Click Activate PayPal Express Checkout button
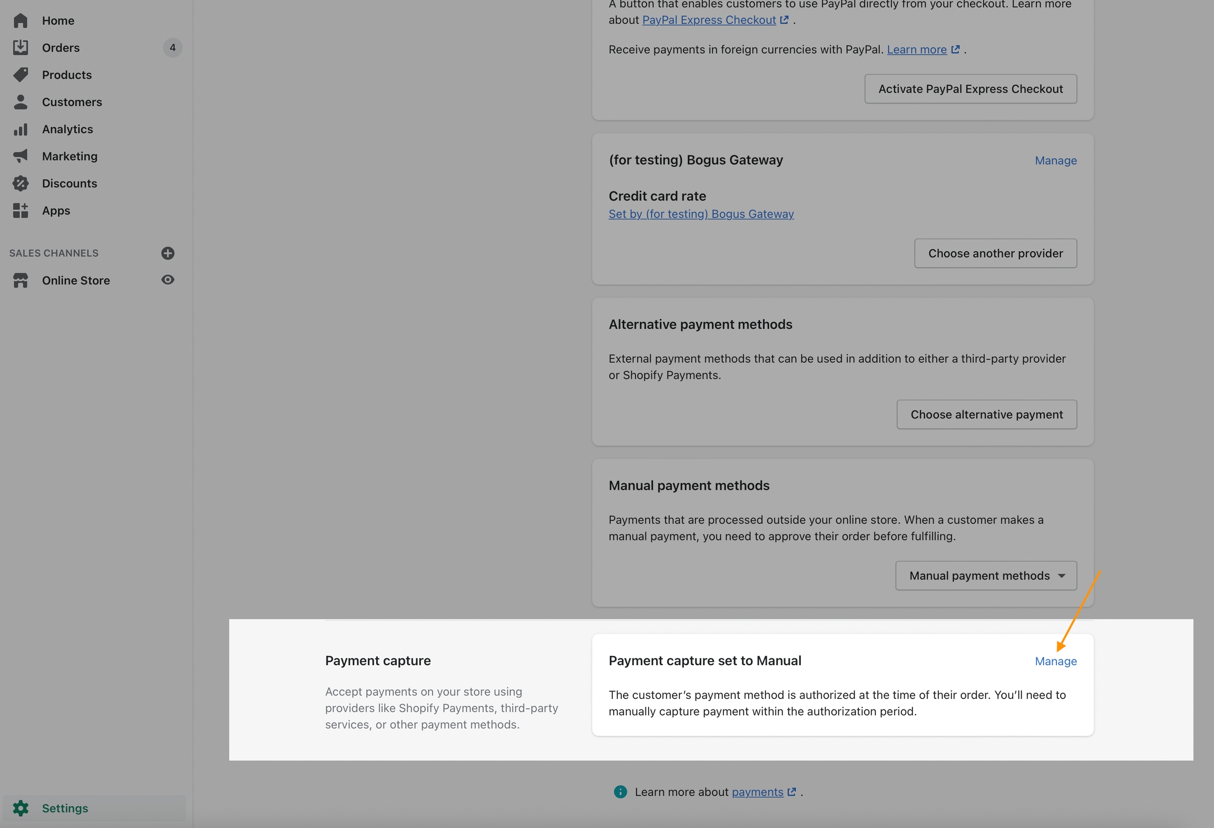1214x828 pixels. [x=970, y=89]
